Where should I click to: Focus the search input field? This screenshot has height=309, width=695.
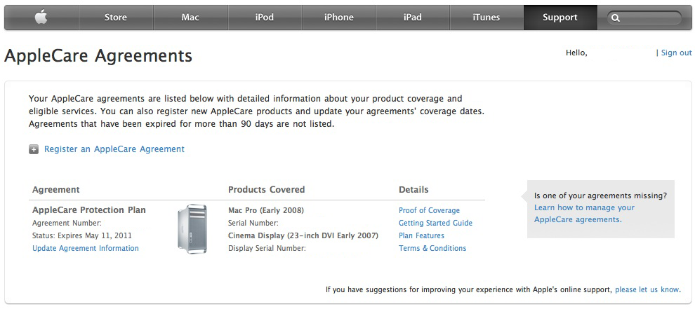pyautogui.click(x=649, y=18)
